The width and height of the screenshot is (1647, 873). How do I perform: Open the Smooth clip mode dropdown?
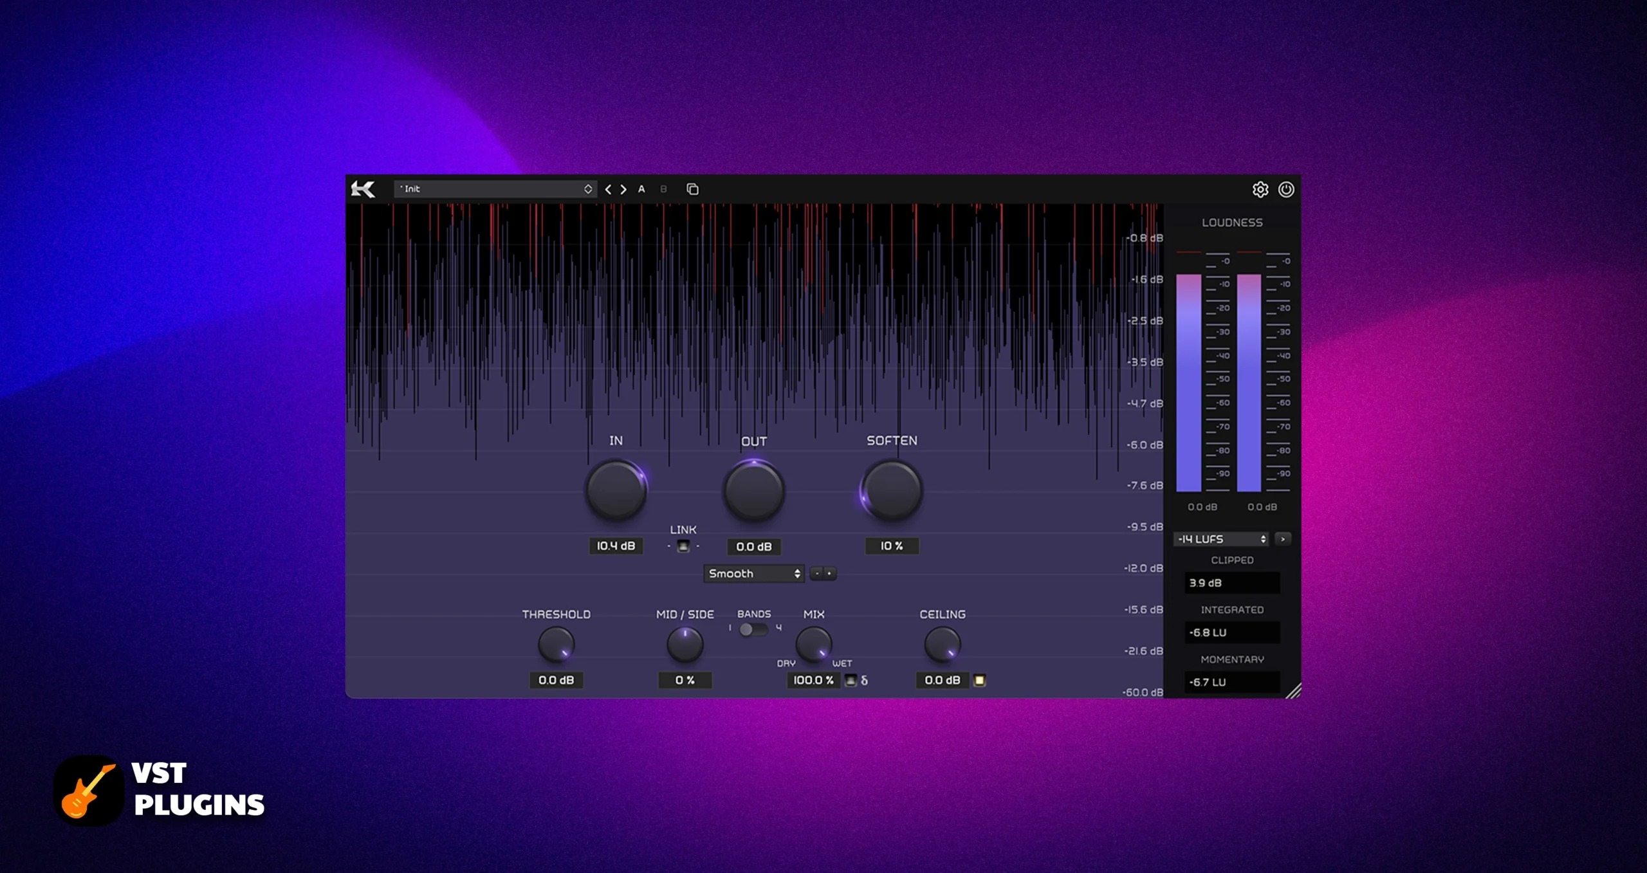(x=754, y=573)
